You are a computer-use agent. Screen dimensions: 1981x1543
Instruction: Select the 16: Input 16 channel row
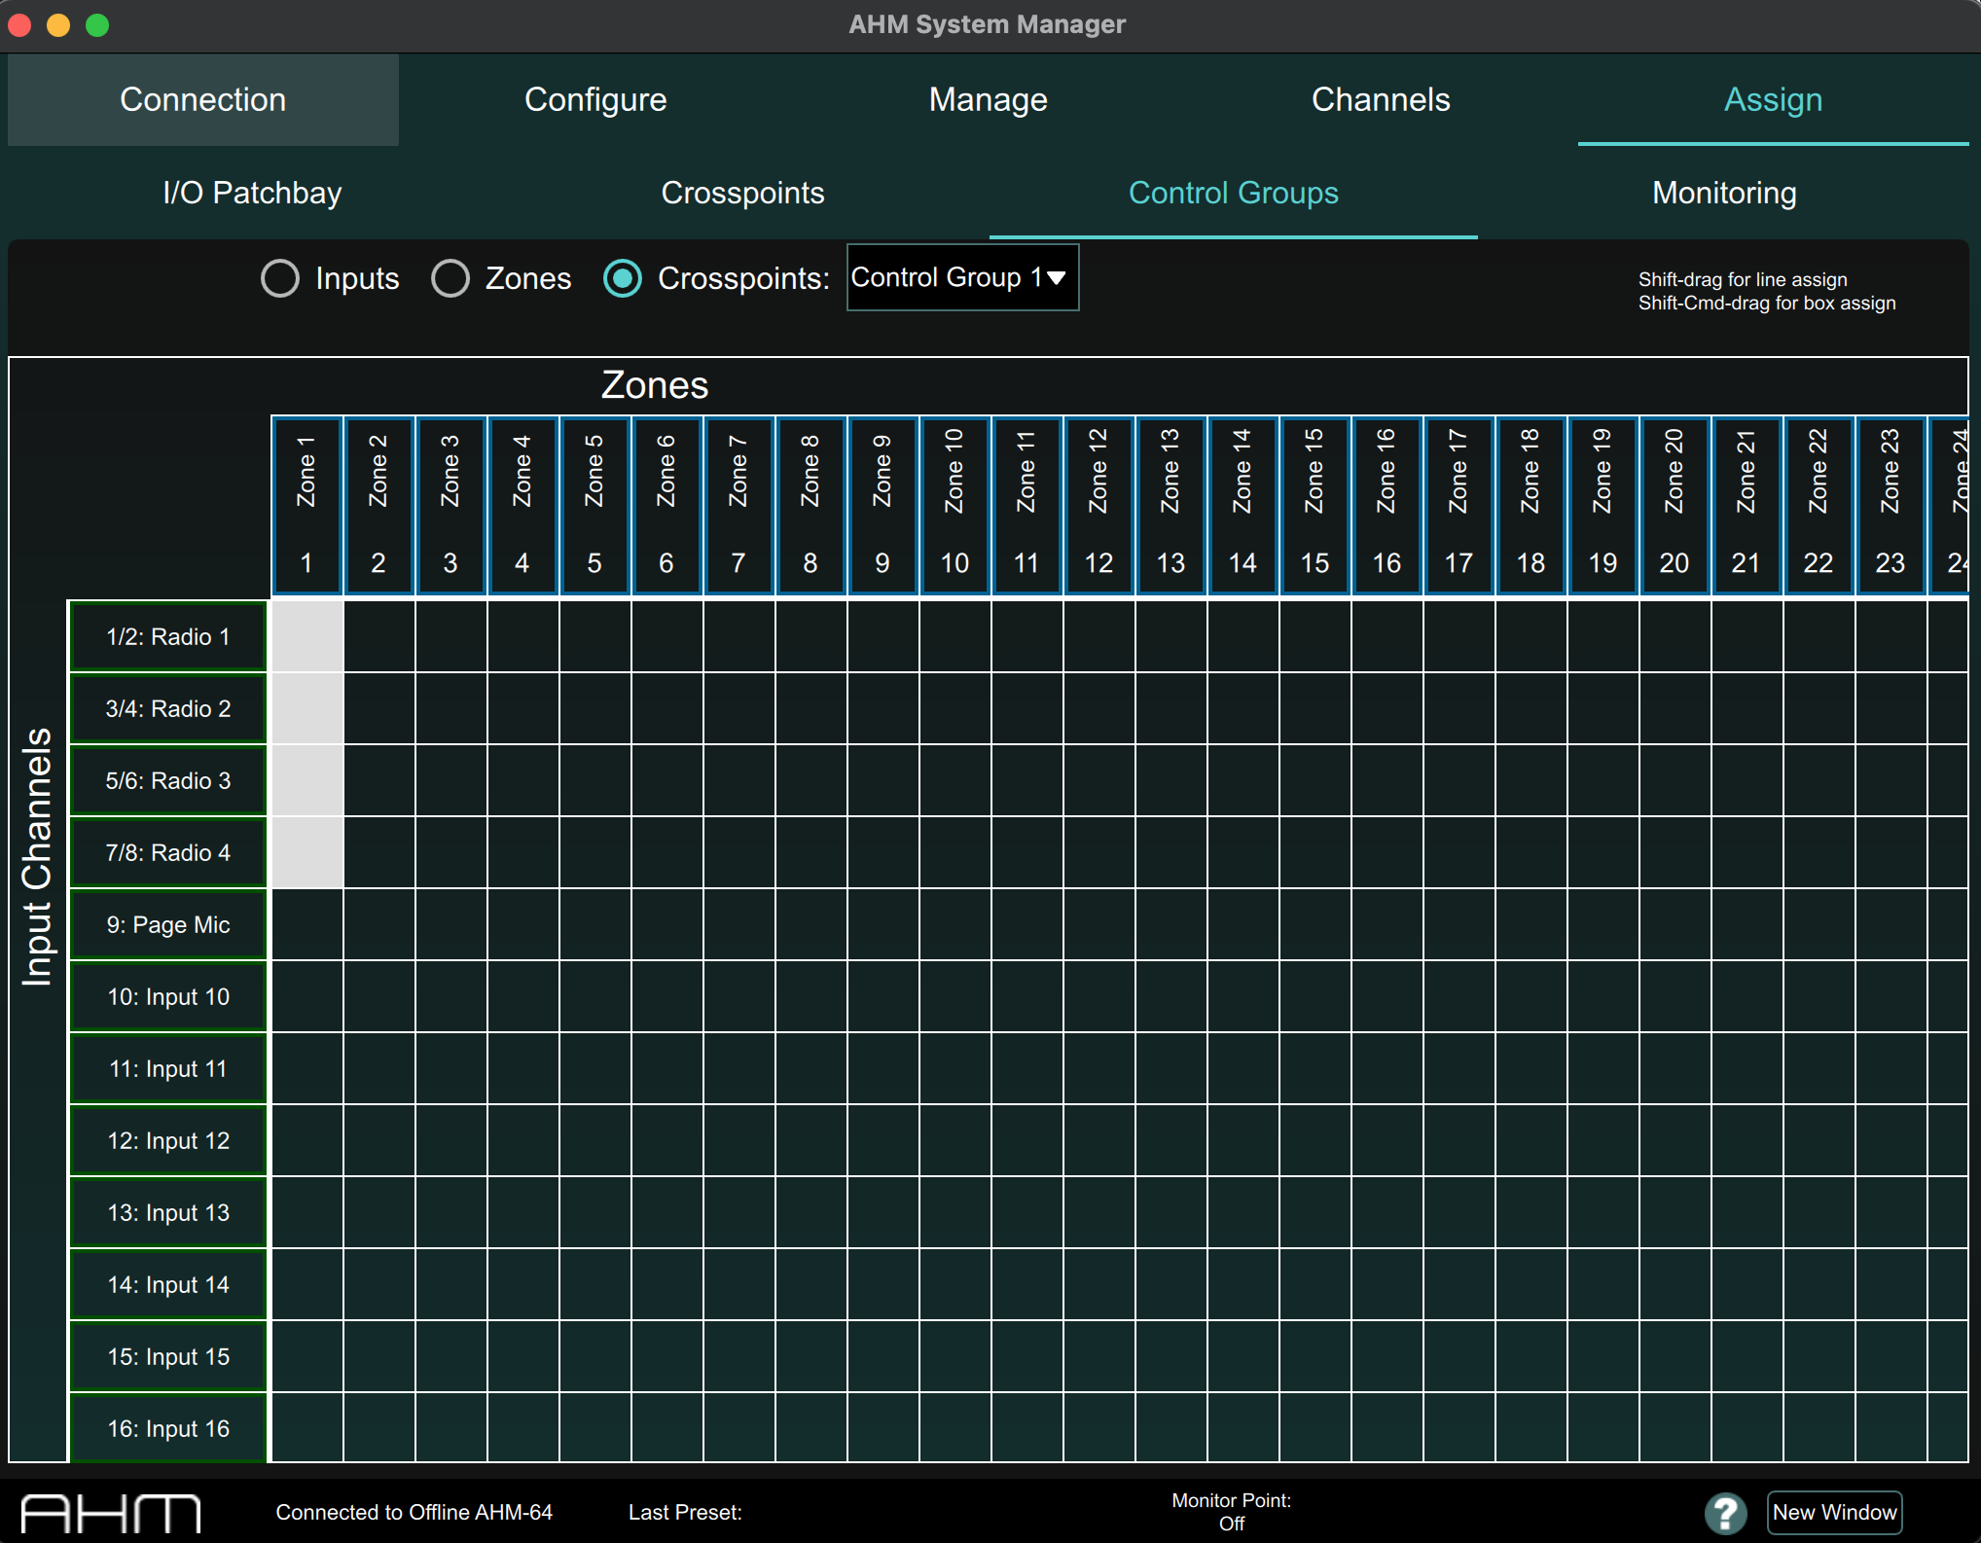click(168, 1428)
